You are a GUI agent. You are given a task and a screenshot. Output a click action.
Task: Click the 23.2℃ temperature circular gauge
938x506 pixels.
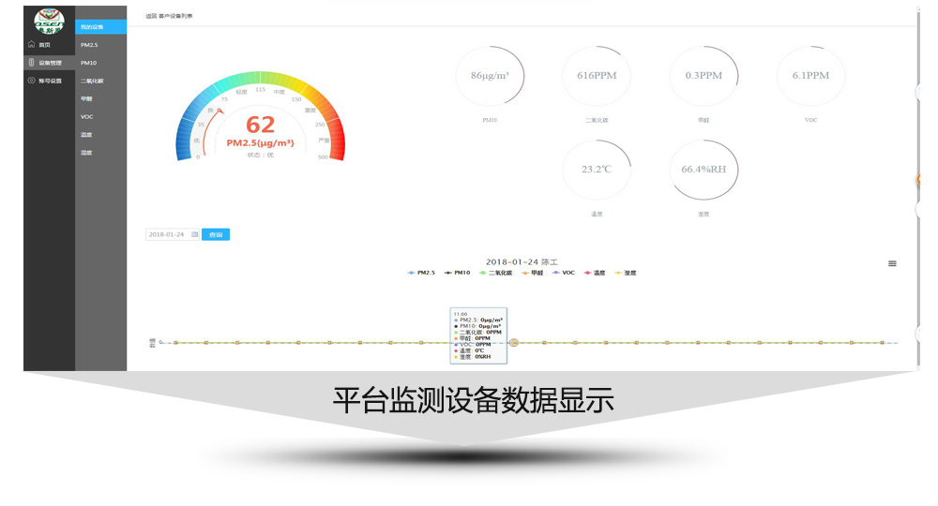(x=597, y=170)
